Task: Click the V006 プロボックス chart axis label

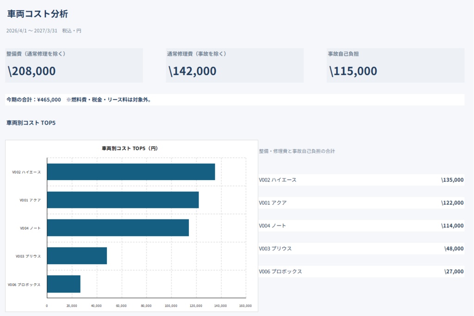Action: [24, 285]
